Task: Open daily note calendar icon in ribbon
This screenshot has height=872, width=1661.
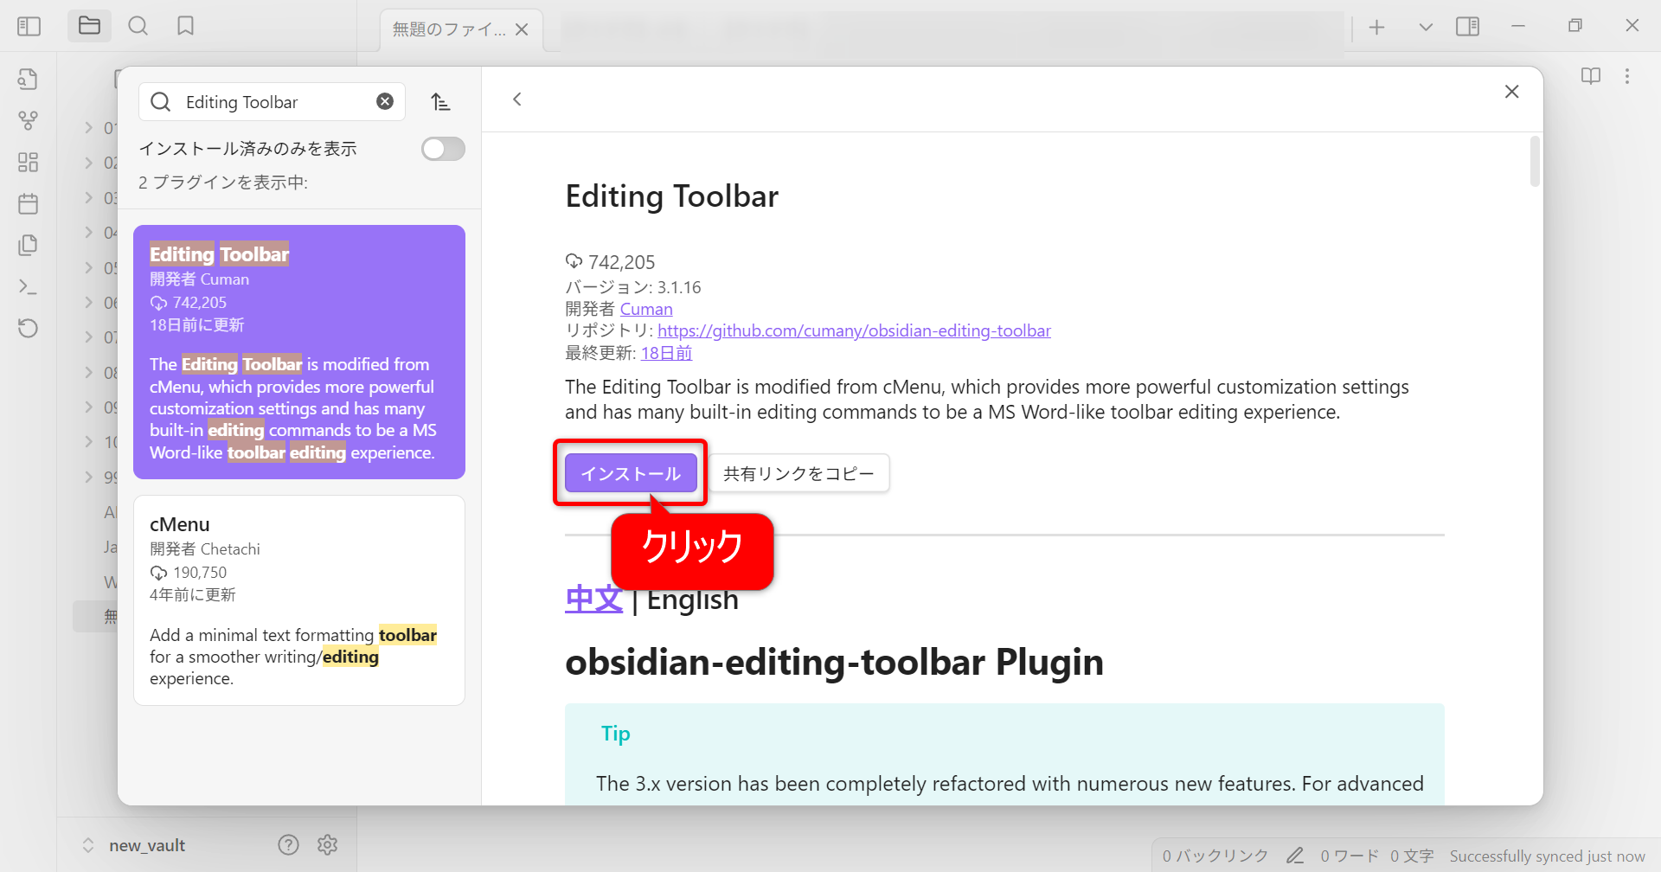Action: [28, 203]
